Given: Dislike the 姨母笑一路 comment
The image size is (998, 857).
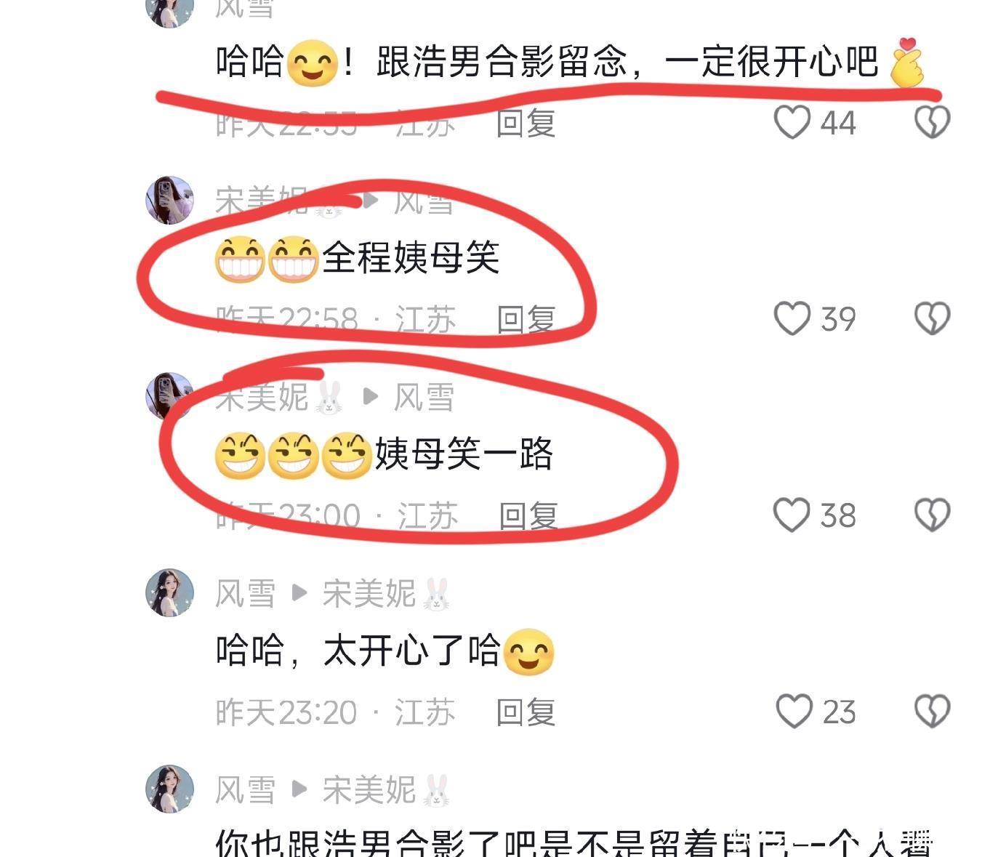Looking at the screenshot, I should pyautogui.click(x=932, y=515).
